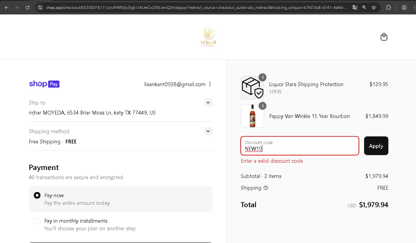This screenshot has width=416, height=243.
Task: Click the browser address bar URL
Action: coord(196,7)
